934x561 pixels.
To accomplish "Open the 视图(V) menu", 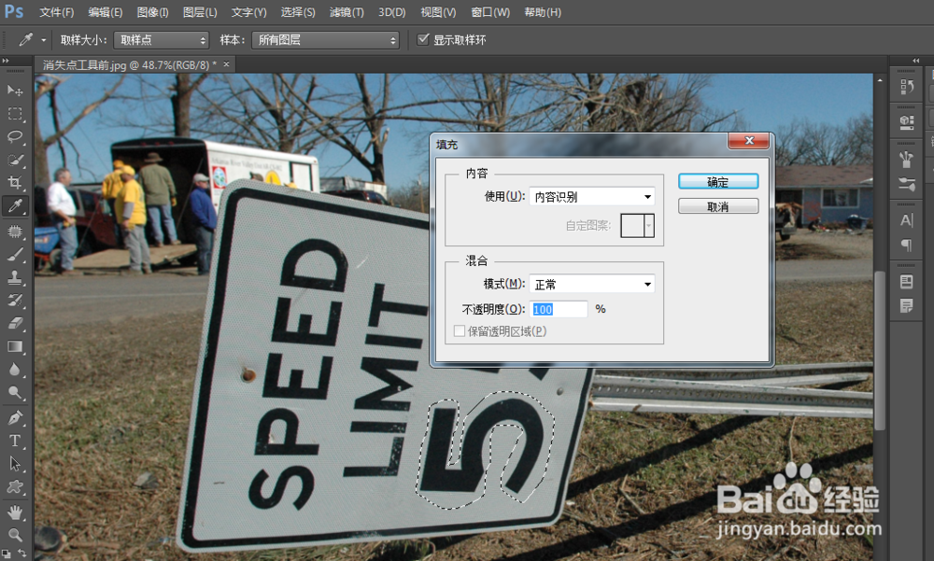I will [x=438, y=12].
